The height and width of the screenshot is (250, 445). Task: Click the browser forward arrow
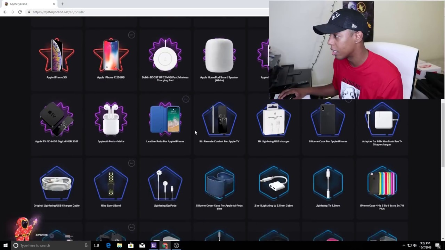pyautogui.click(x=12, y=12)
